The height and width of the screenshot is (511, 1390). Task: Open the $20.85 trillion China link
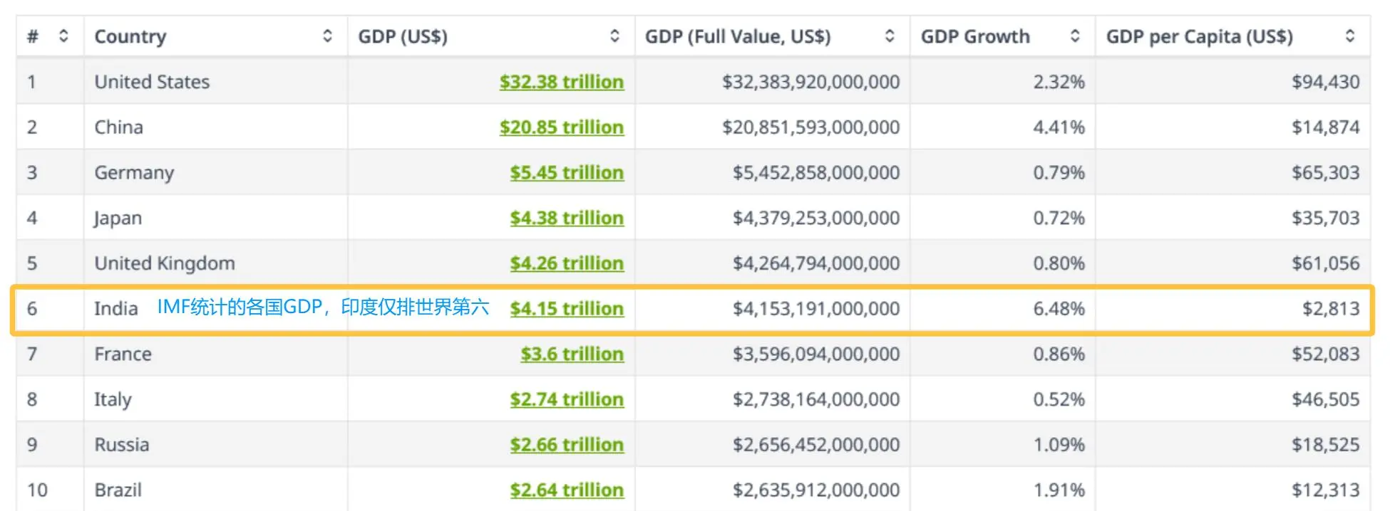coord(562,127)
